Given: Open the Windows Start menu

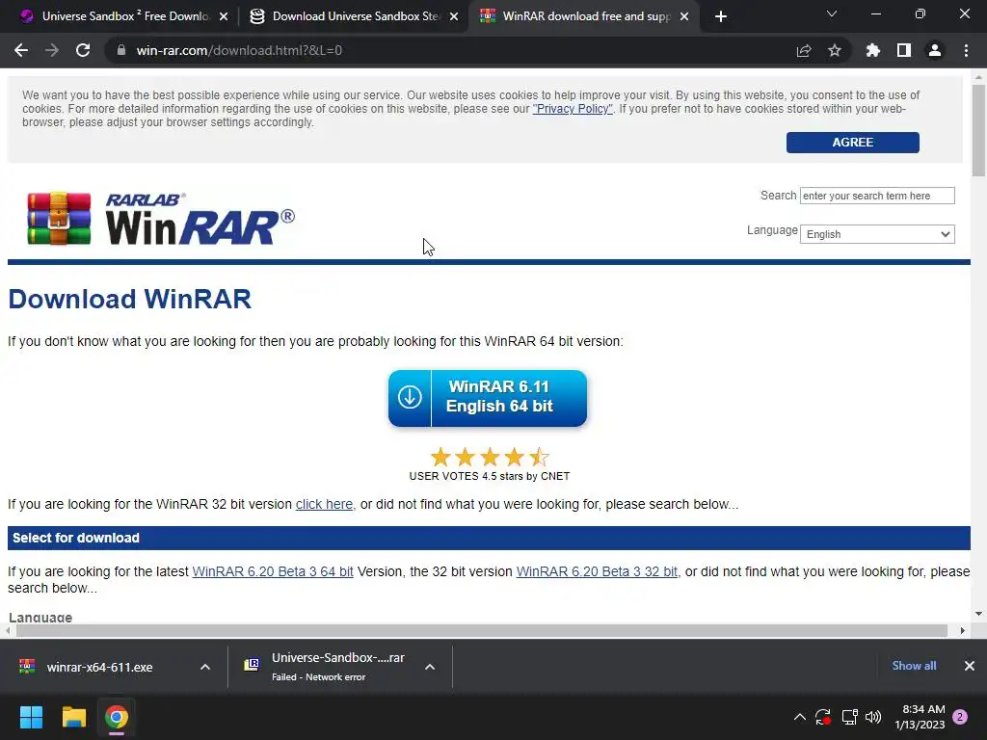Looking at the screenshot, I should click(31, 717).
